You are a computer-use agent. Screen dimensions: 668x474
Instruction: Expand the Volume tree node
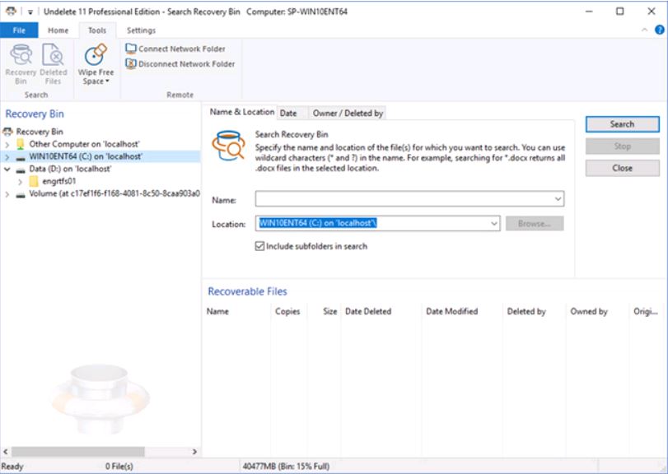(x=7, y=194)
